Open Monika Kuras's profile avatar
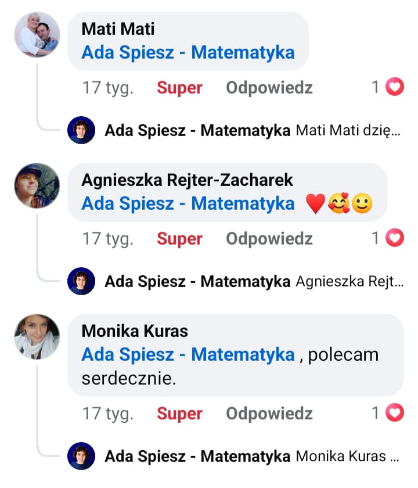The image size is (418, 488). click(x=37, y=337)
